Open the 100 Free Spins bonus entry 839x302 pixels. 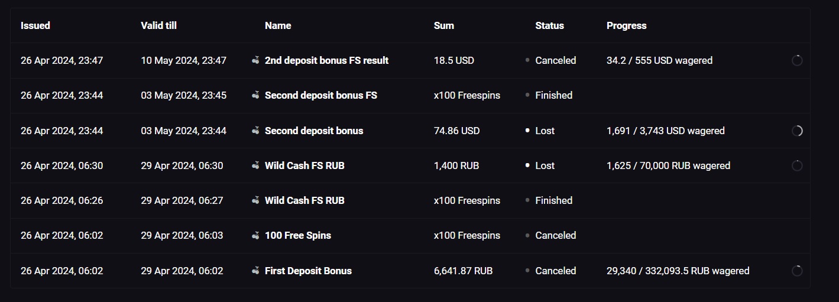(298, 235)
